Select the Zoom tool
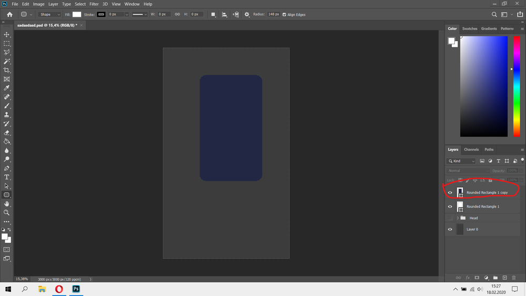Screen dimensions: 526x296 [7, 213]
